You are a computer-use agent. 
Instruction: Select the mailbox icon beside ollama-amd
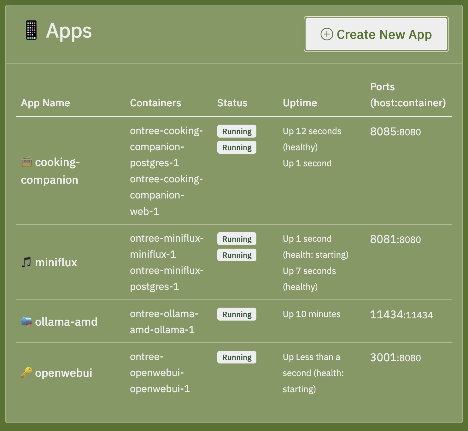tap(26, 322)
